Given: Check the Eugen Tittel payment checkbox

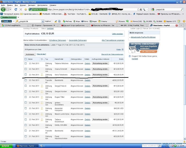Looking at the screenshot, I should (26, 97).
